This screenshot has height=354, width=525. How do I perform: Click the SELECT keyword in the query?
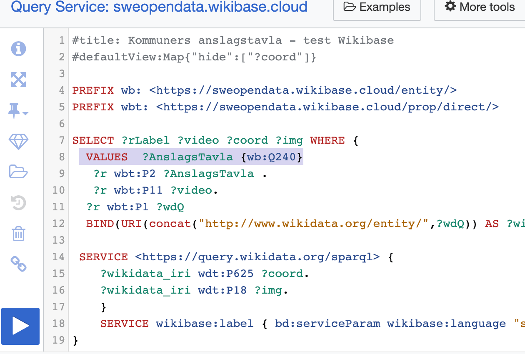click(x=93, y=140)
